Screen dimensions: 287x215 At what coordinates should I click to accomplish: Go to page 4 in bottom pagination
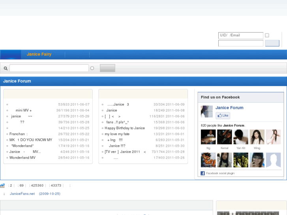coord(239,213)
